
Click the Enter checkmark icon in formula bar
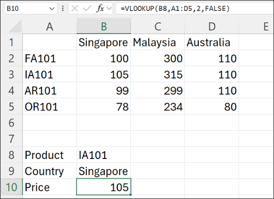point(87,9)
